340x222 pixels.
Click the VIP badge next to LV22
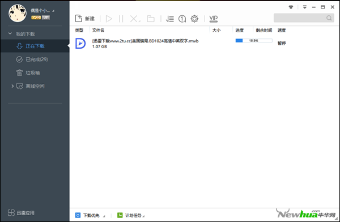coord(45,18)
